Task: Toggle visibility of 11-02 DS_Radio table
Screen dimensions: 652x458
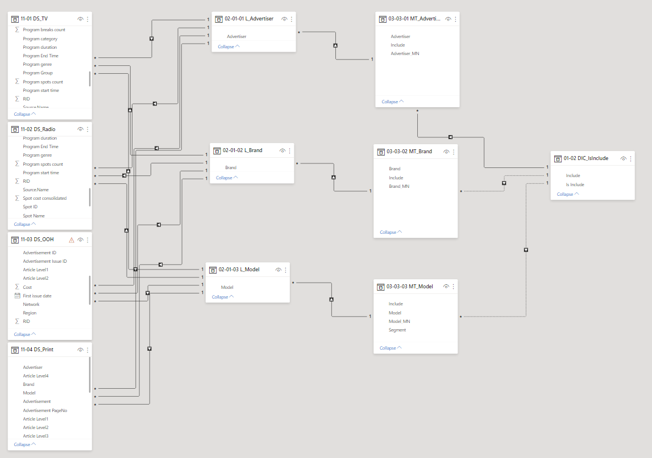Action: pyautogui.click(x=80, y=129)
